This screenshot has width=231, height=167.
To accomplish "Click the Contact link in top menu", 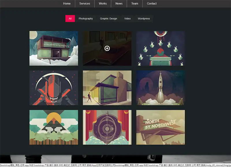I will tap(152, 3).
